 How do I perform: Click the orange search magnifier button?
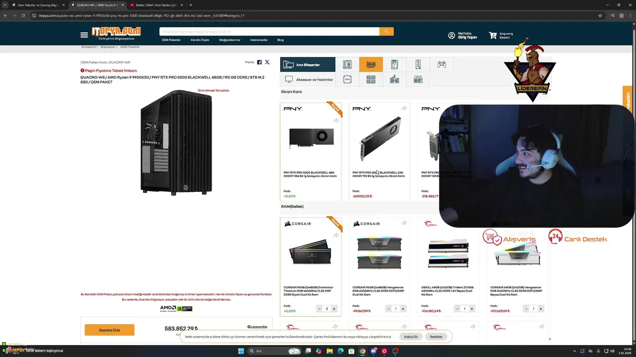[x=386, y=31]
